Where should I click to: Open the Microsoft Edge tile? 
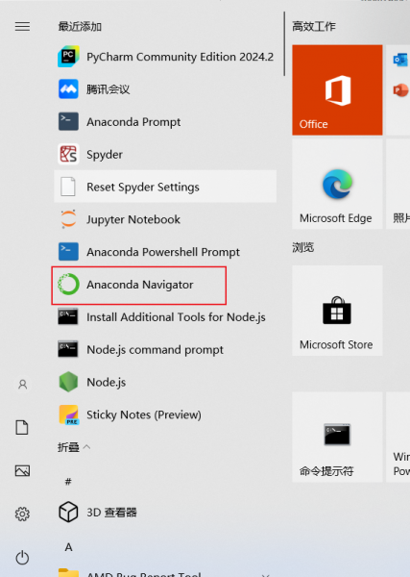[x=337, y=184]
